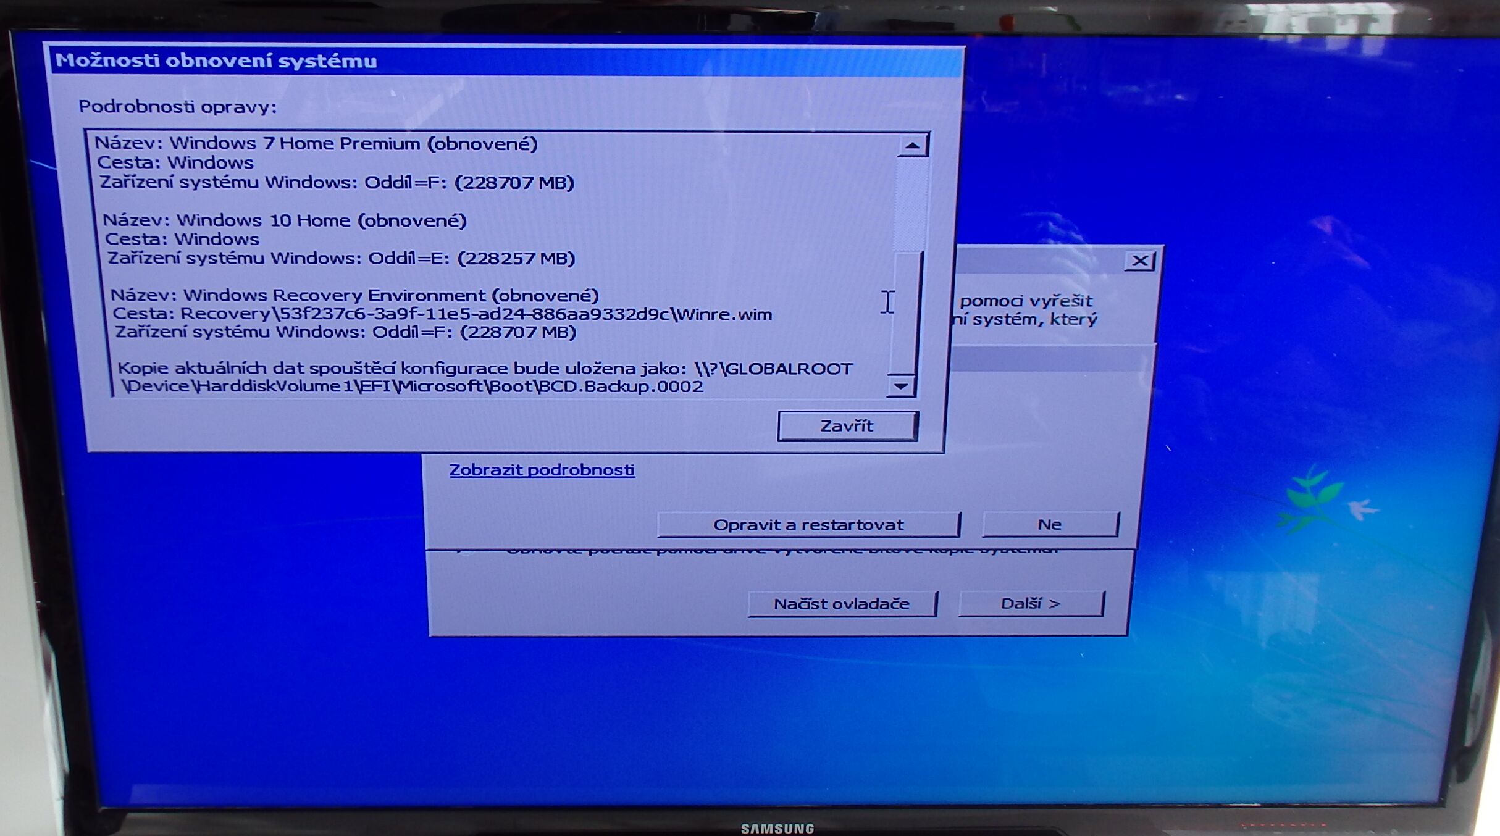1500x836 pixels.
Task: Click the Winre.wim path line
Action: click(x=442, y=314)
